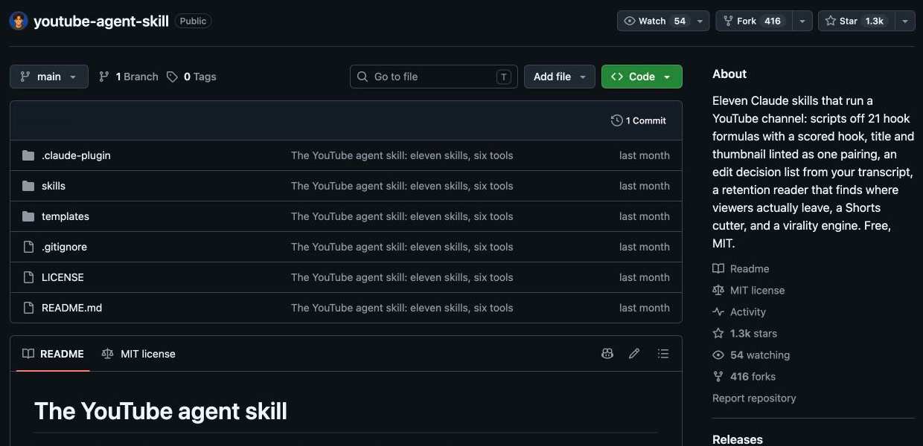The image size is (923, 446).
Task: Switch to the MIT license tab
Action: tap(138, 354)
